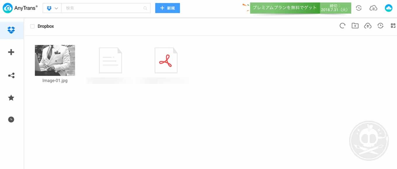Open recent history clock in the sidebar
The image size is (397, 169).
coord(11,119)
